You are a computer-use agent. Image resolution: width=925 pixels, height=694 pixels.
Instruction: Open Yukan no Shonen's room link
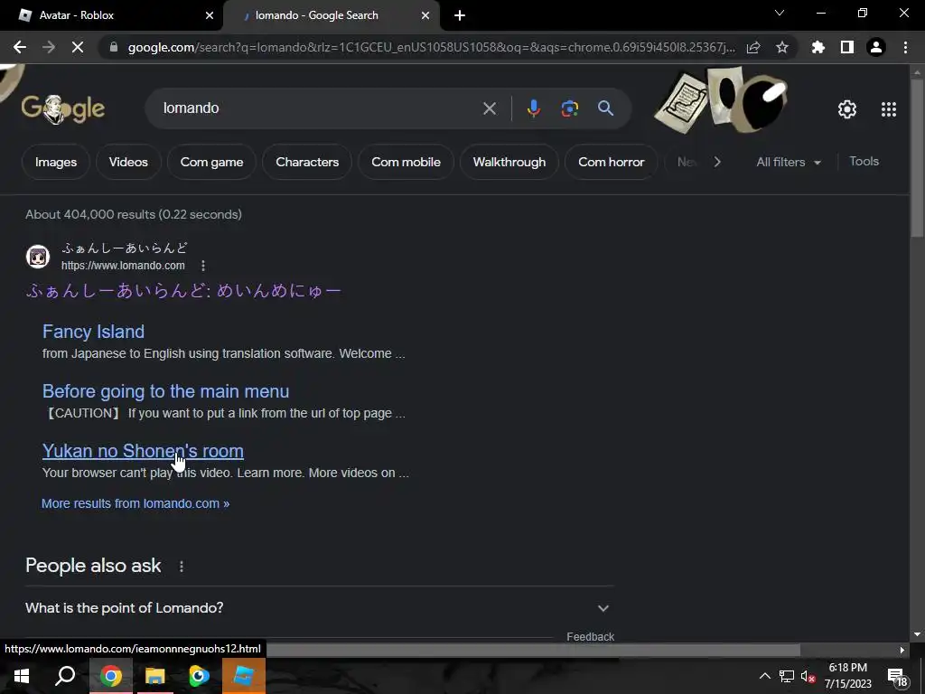pos(143,451)
